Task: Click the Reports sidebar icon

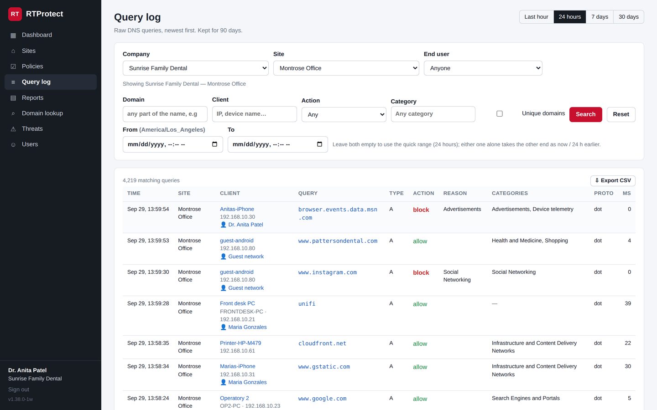Action: tap(13, 98)
